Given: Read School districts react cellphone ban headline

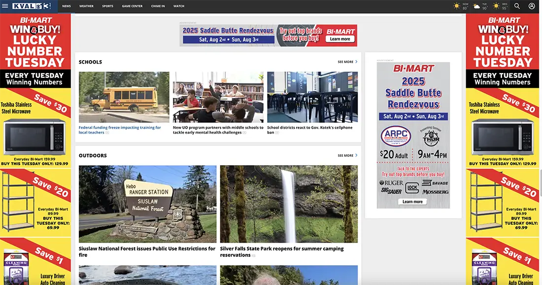Looking at the screenshot, I should point(310,130).
